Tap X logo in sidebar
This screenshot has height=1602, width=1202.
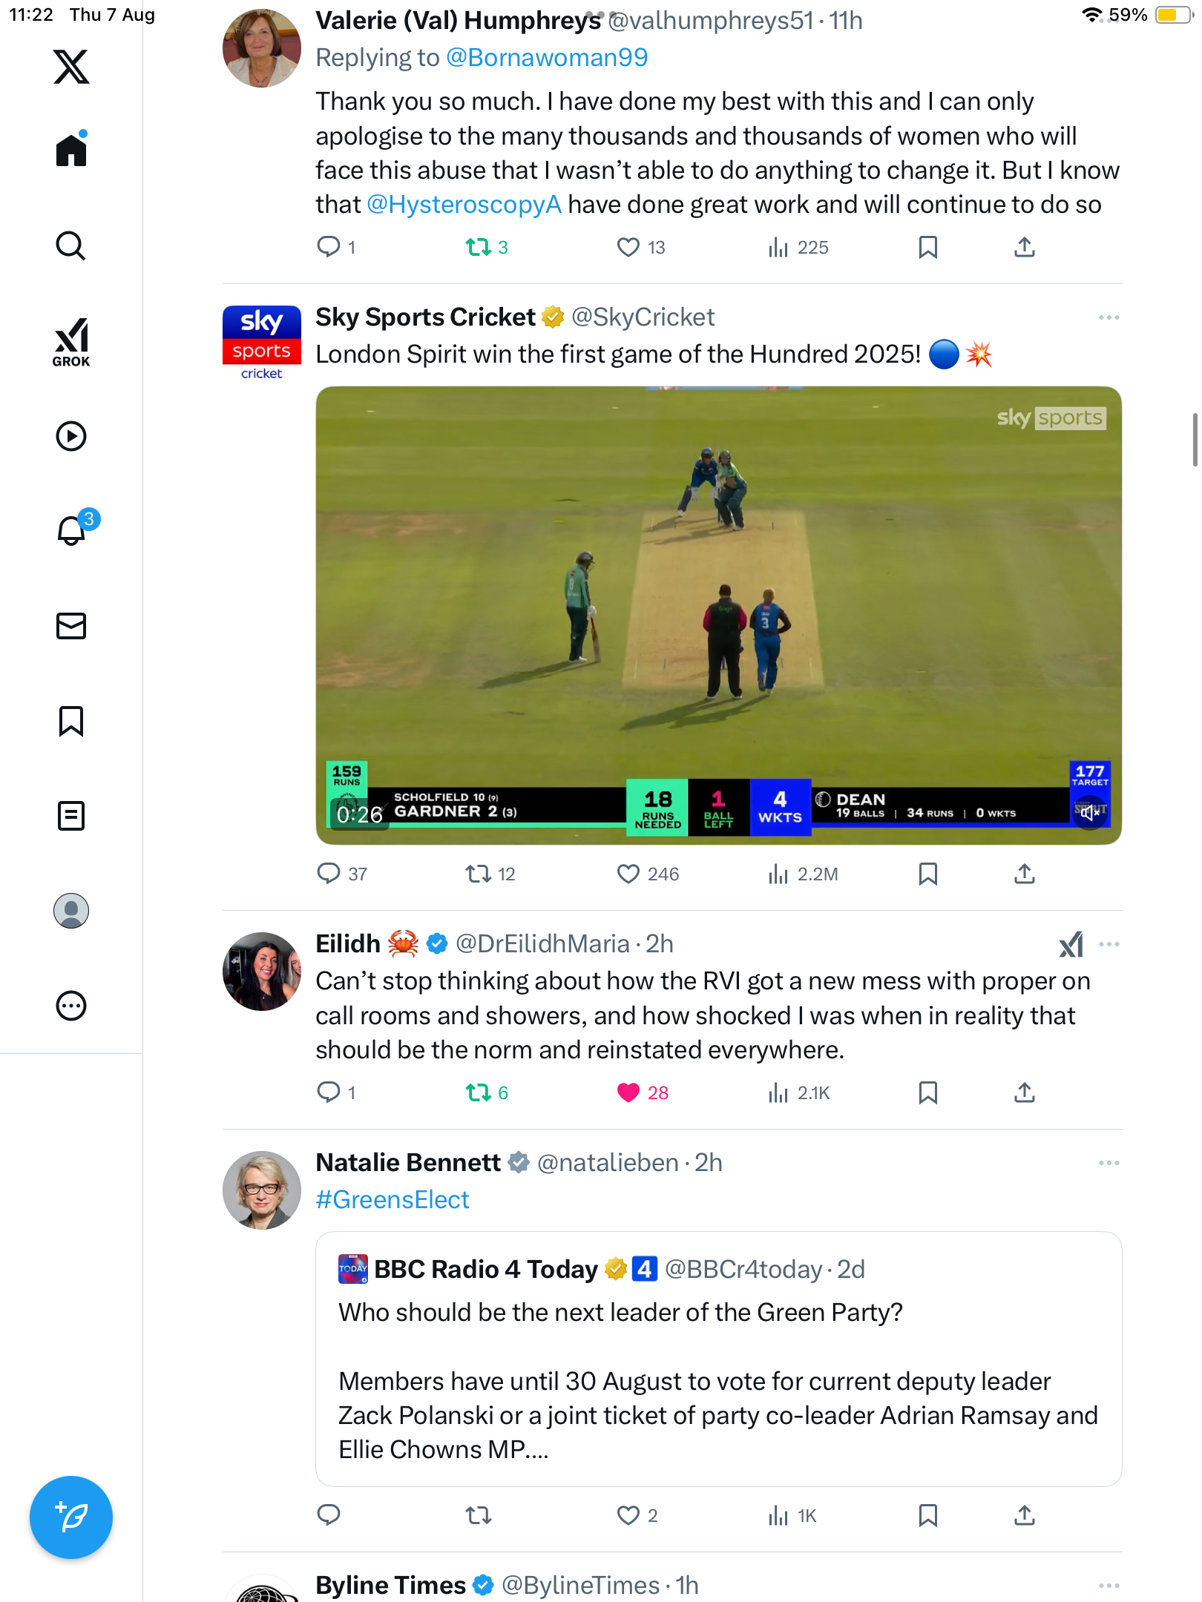[x=71, y=67]
